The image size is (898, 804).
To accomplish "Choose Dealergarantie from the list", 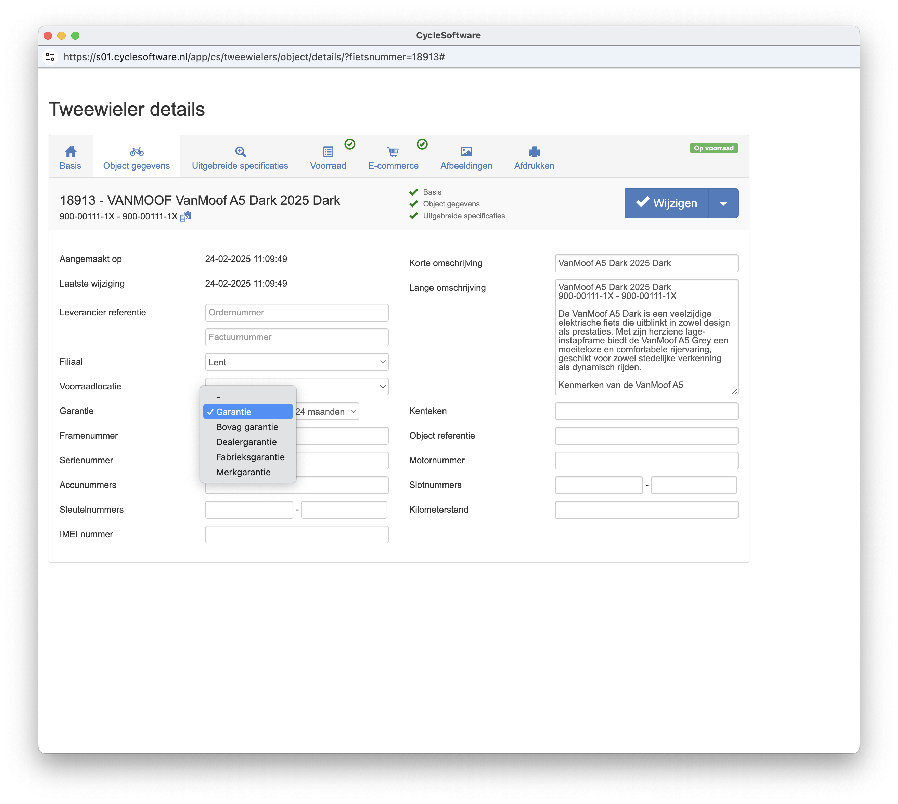I will (x=248, y=442).
